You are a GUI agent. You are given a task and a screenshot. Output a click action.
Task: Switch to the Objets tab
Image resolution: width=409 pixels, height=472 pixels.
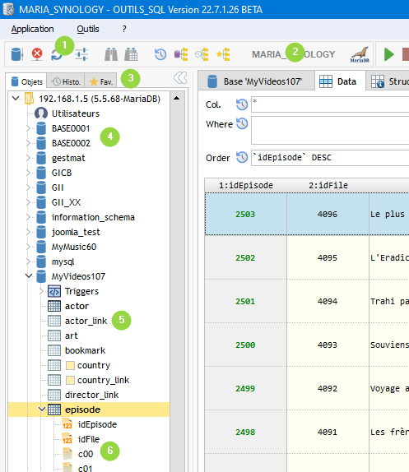[x=27, y=81]
